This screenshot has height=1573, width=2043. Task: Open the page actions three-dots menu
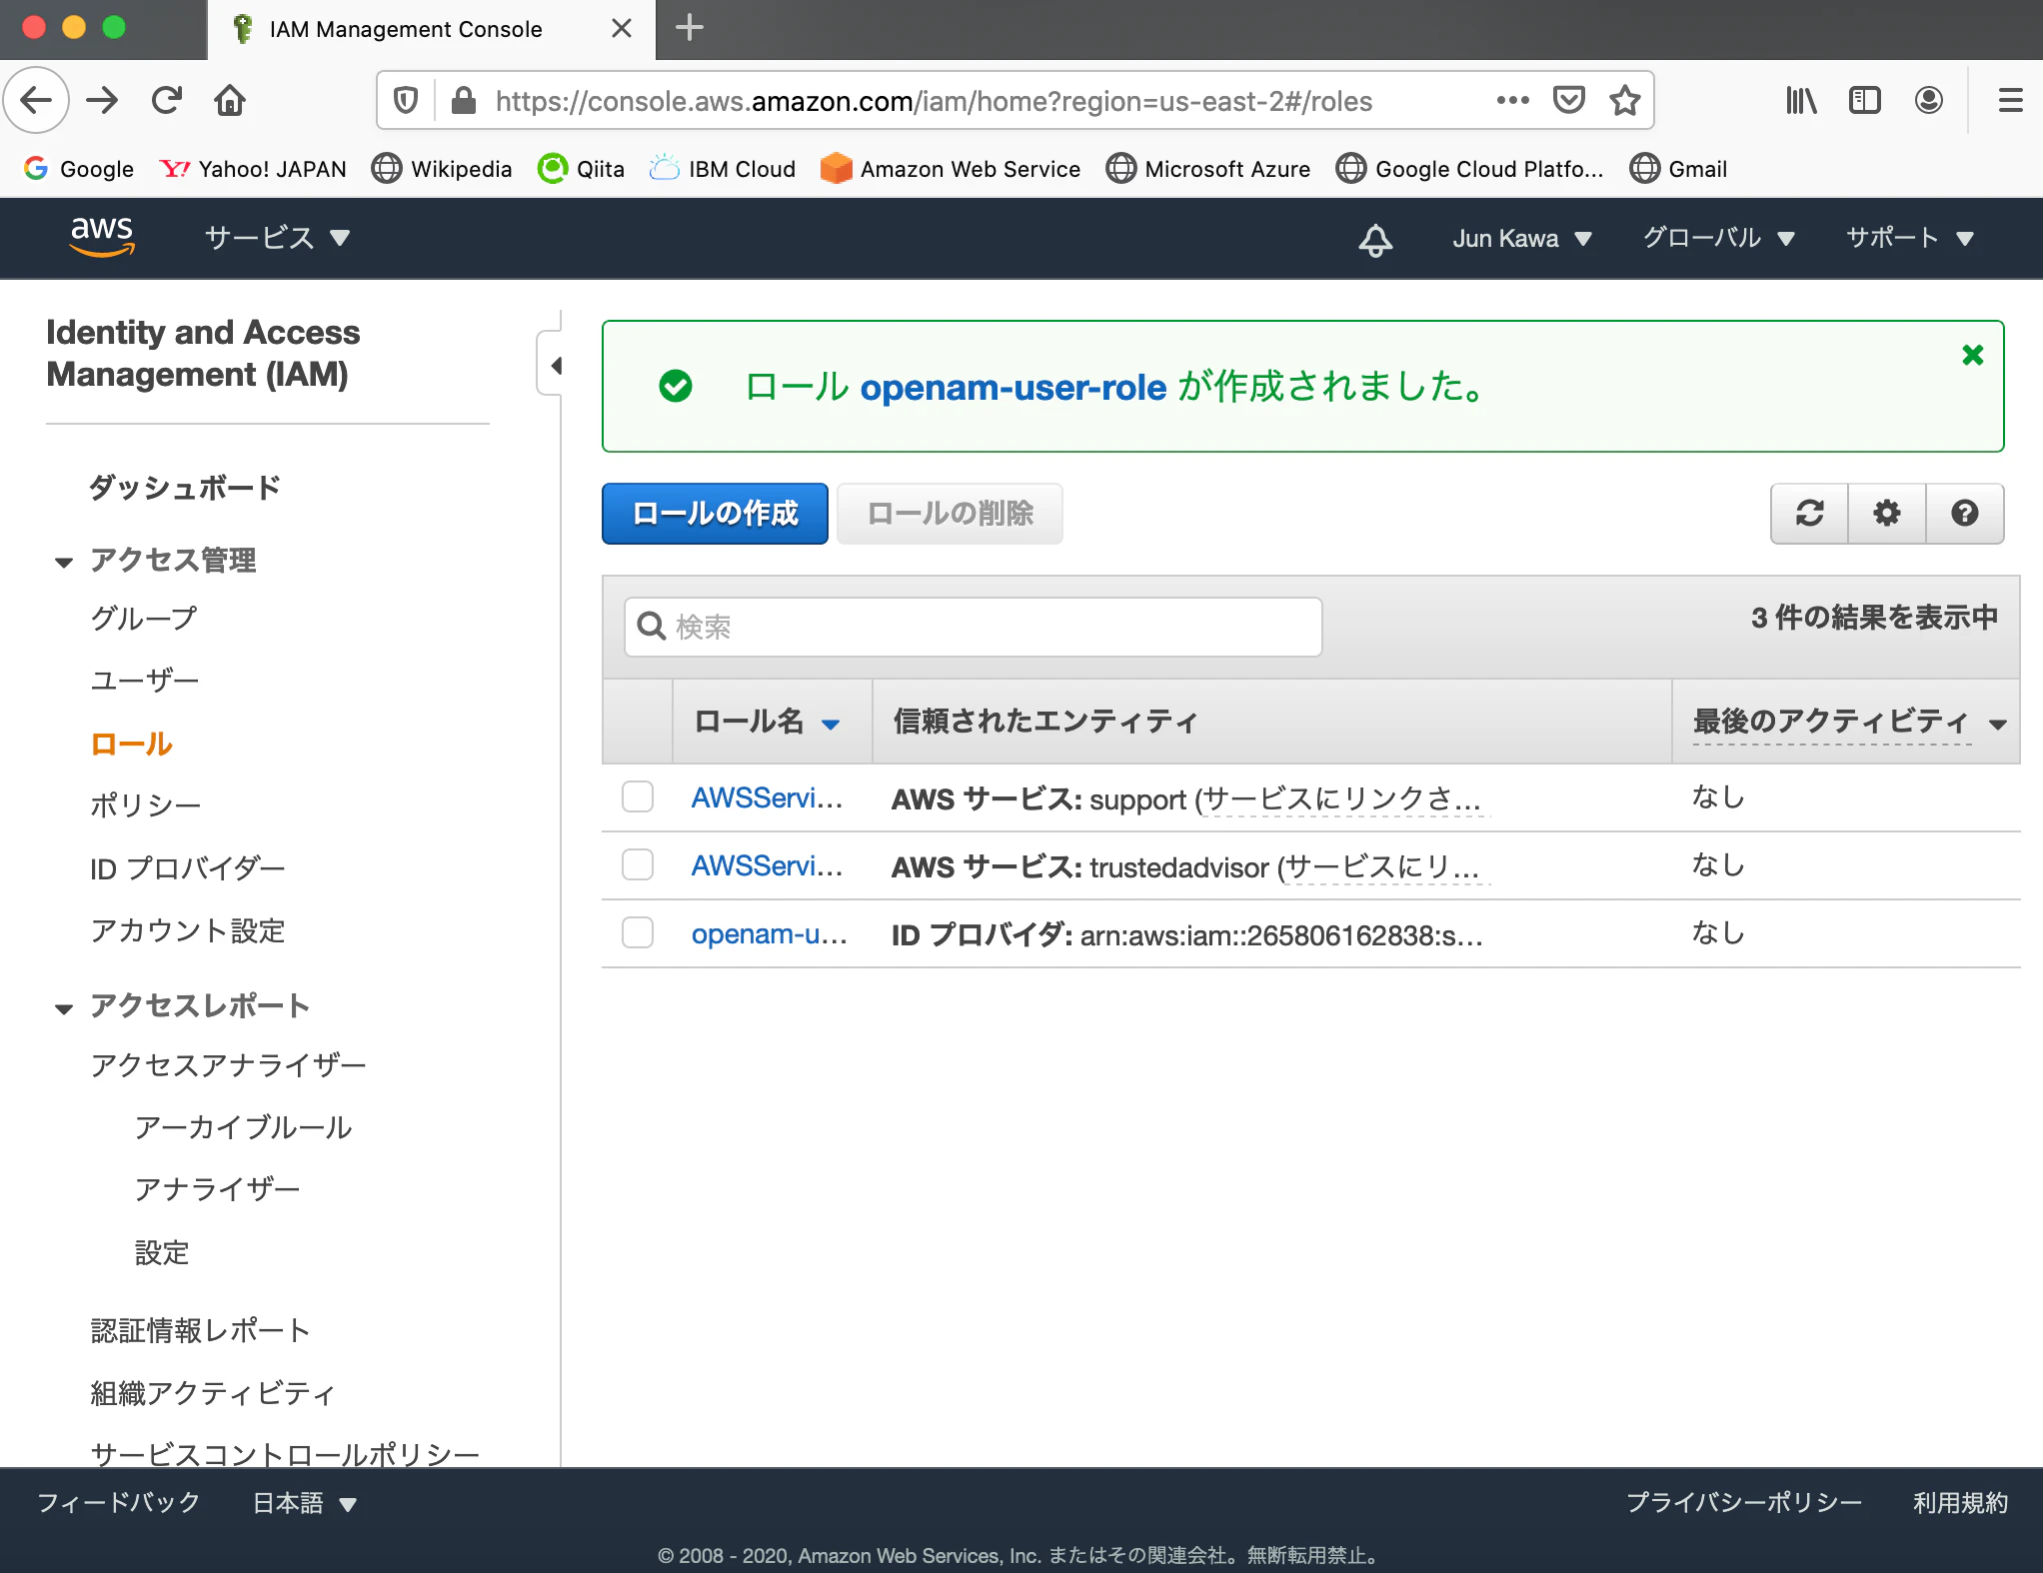click(1512, 100)
